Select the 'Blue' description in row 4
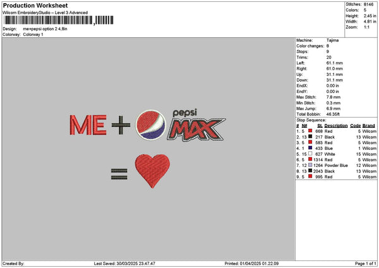This screenshot has width=379, height=268. point(328,148)
